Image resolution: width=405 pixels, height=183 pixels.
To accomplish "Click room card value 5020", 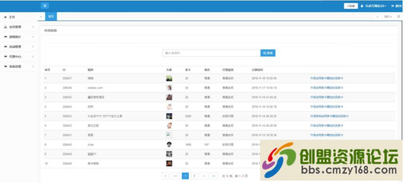I will [x=188, y=116].
